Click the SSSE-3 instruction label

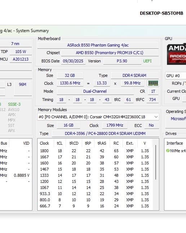coord(14,104)
